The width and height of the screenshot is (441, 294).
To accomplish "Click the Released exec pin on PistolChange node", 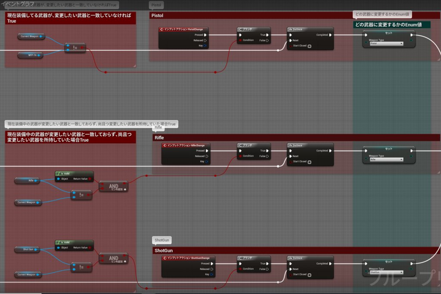I will 205,40.
